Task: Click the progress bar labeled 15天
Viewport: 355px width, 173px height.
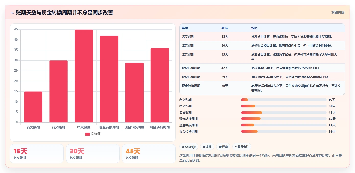Action: click(x=284, y=100)
